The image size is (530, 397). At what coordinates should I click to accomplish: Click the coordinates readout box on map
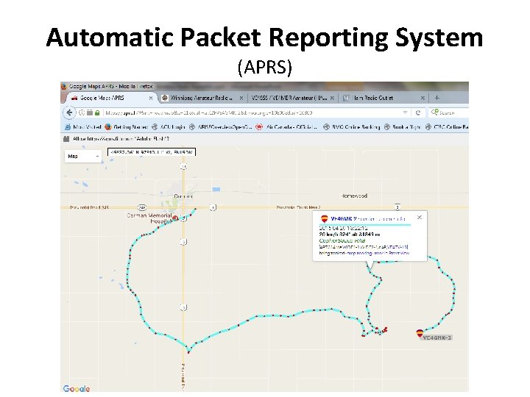[152, 152]
